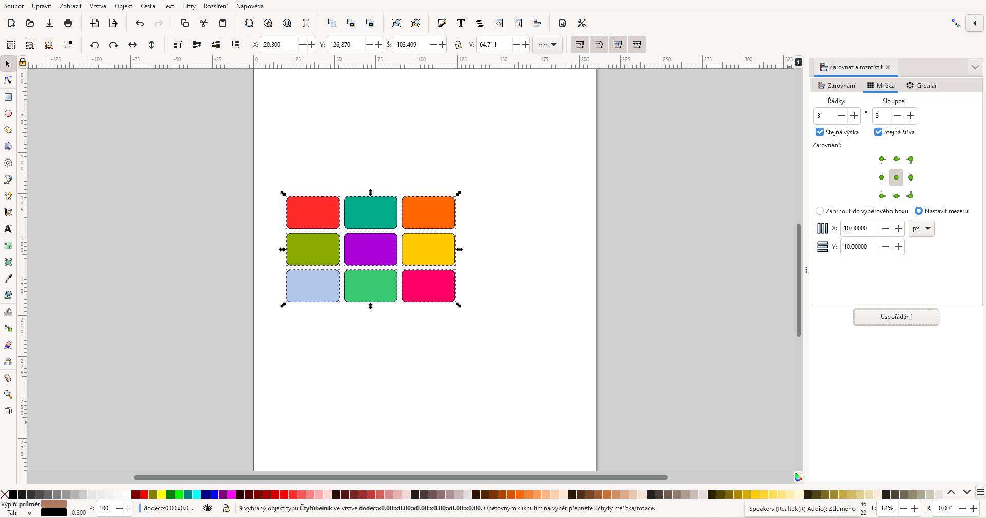Screen dimensions: 986x518
Task: Open the Fill and Stroke dialog icon
Action: click(441, 23)
